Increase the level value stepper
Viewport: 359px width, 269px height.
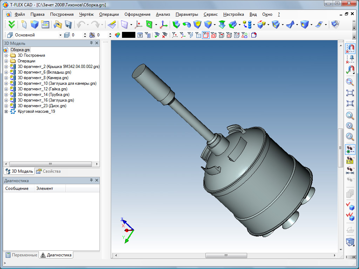[85, 34]
